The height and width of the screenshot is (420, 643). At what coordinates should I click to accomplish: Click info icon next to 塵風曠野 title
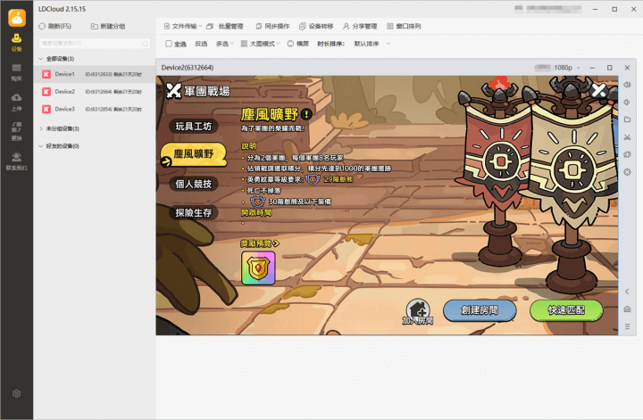[306, 114]
